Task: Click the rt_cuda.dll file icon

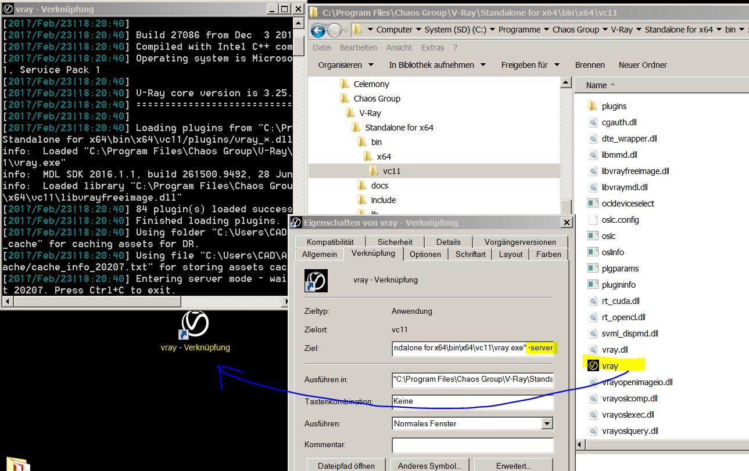Action: pos(593,300)
